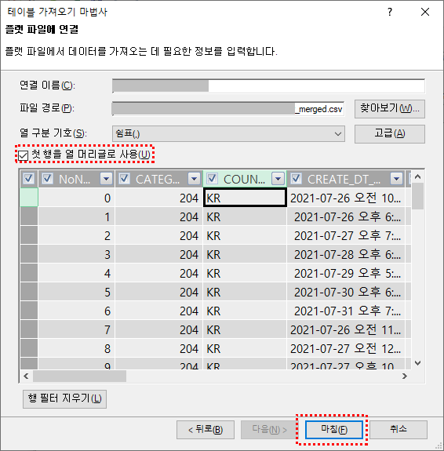Click the 찾아보기(W)... browse button
The height and width of the screenshot is (451, 444).
click(x=390, y=109)
